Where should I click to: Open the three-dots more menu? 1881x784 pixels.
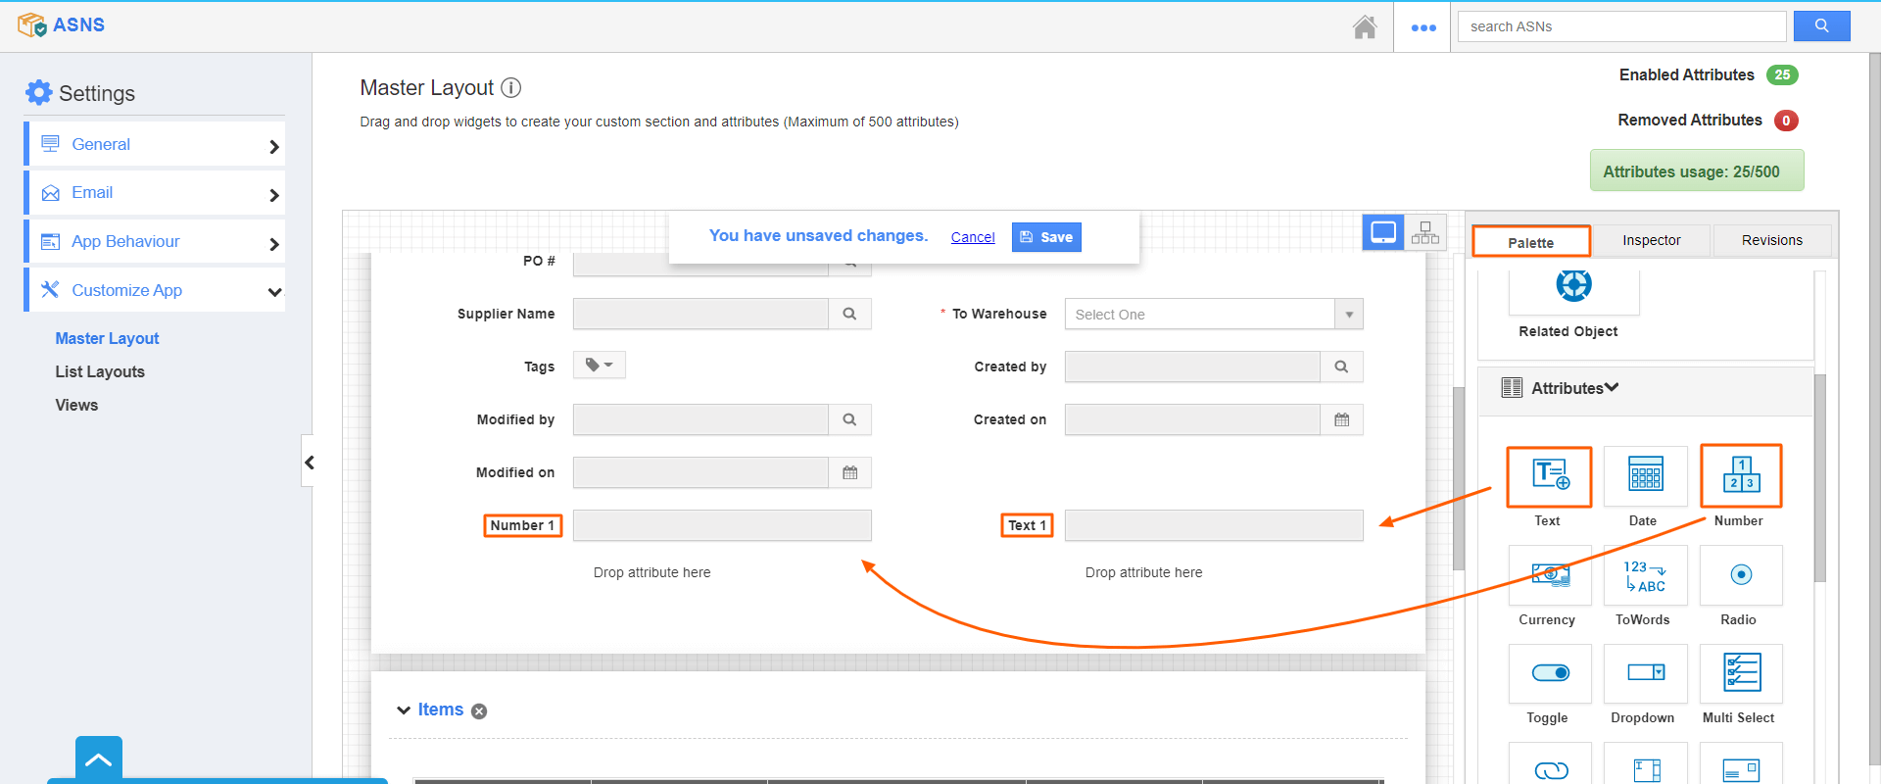(x=1423, y=27)
